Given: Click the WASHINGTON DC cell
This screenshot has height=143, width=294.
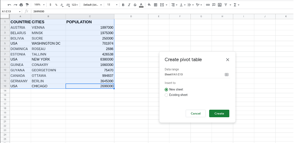Looking at the screenshot, I should click(48, 43).
